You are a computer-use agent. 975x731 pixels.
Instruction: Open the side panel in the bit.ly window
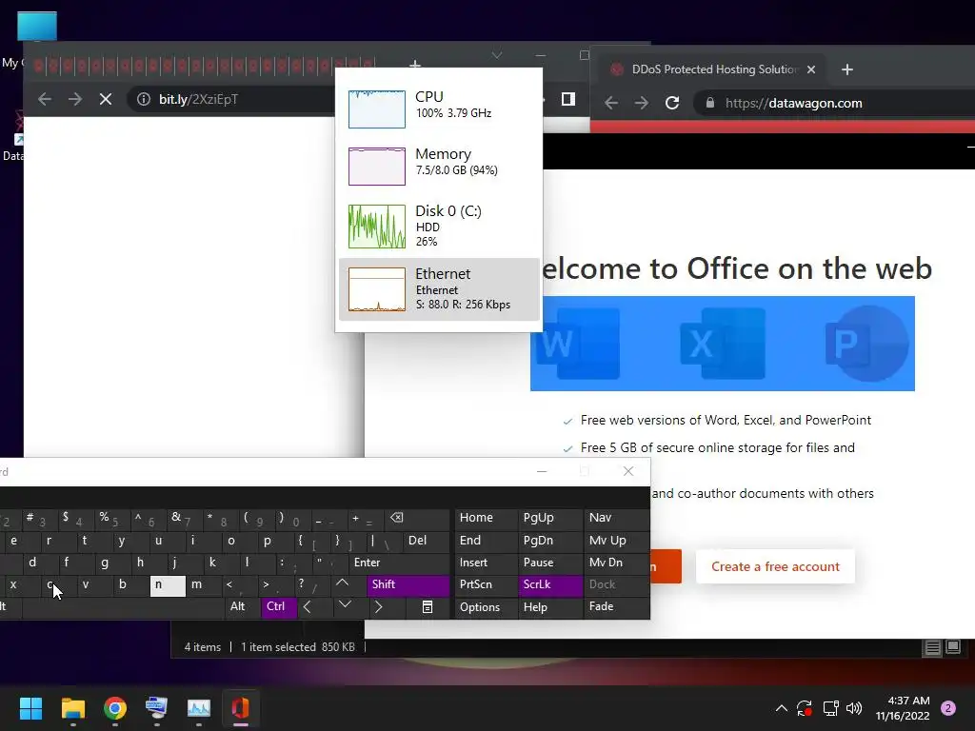[x=568, y=99]
